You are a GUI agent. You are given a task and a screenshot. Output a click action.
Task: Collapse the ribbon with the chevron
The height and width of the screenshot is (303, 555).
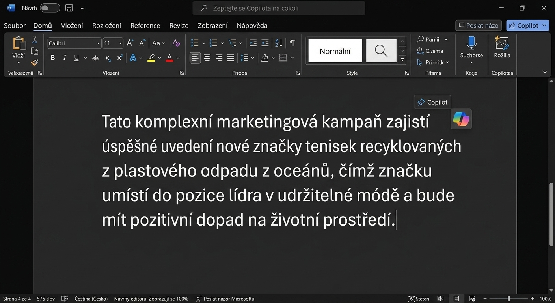(545, 72)
